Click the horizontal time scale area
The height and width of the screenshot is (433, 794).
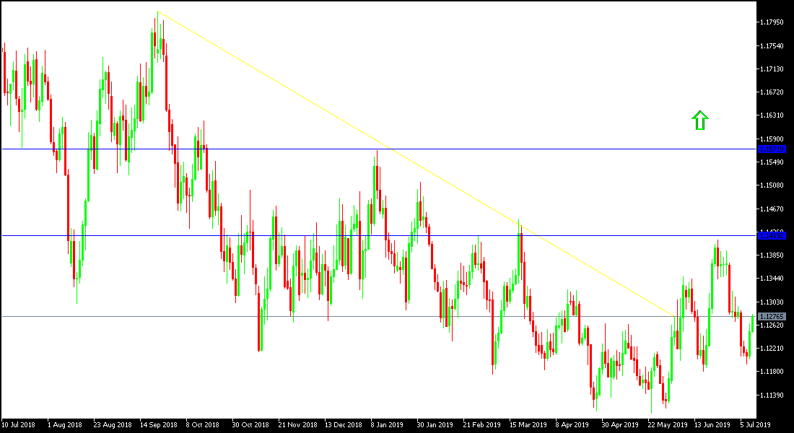pyautogui.click(x=397, y=424)
